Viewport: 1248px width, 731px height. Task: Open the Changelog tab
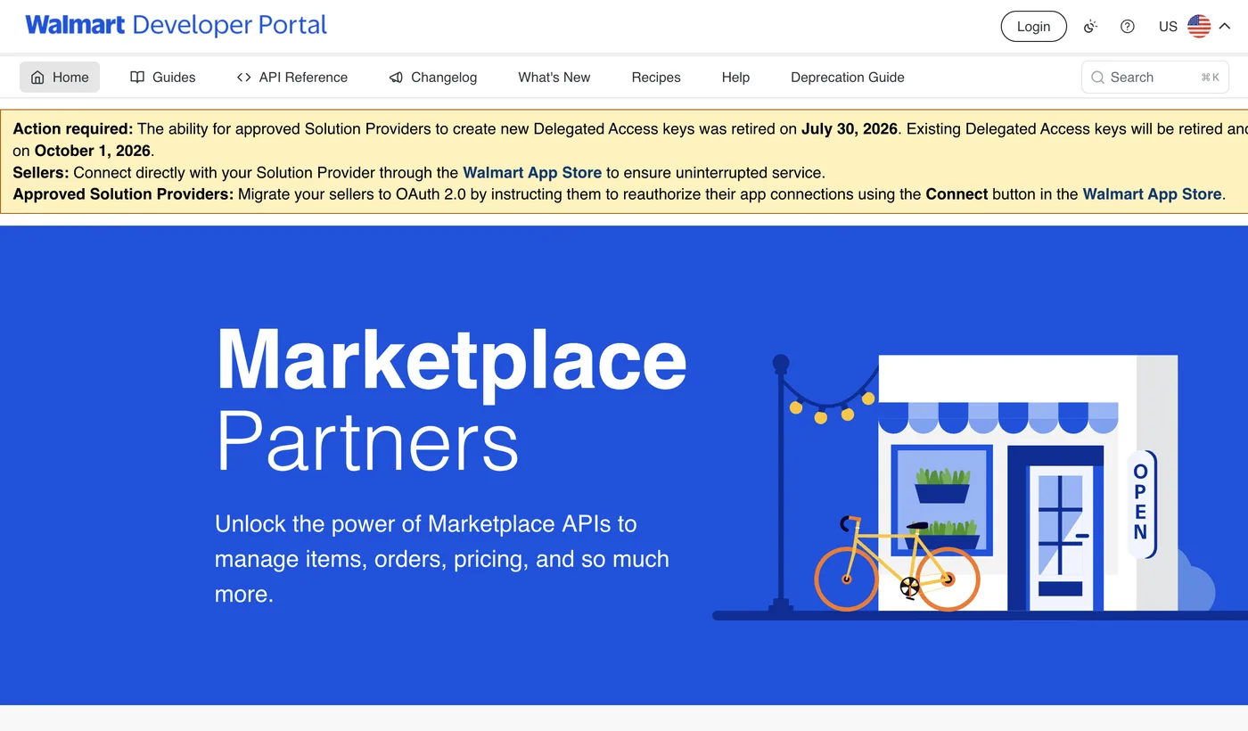point(433,78)
